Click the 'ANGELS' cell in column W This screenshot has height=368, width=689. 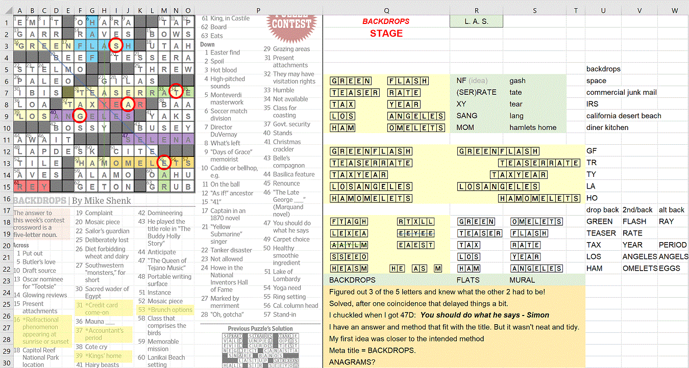click(x=674, y=256)
